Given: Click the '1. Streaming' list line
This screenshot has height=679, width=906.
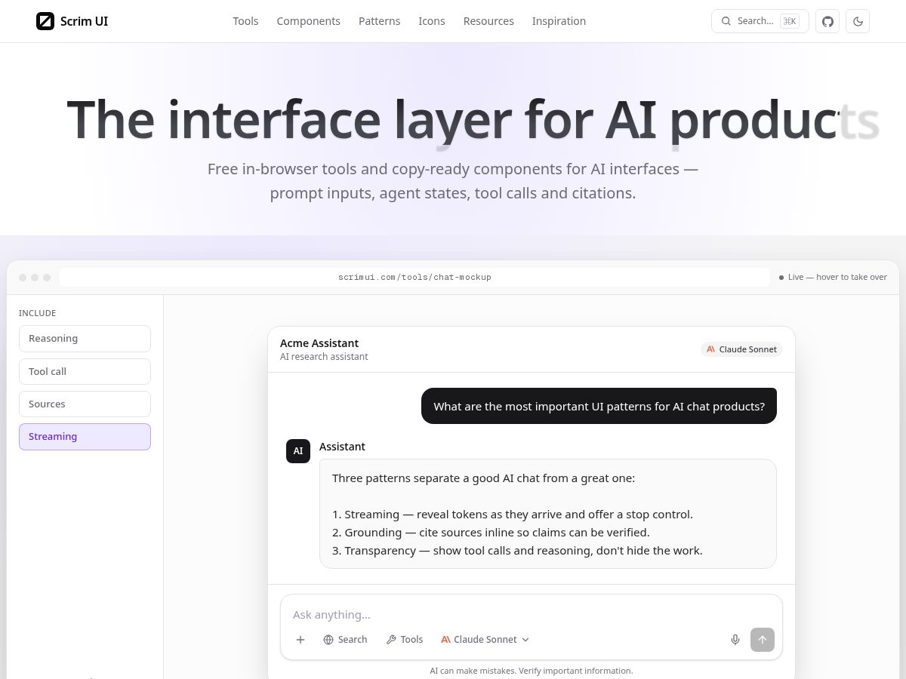Looking at the screenshot, I should [x=513, y=515].
